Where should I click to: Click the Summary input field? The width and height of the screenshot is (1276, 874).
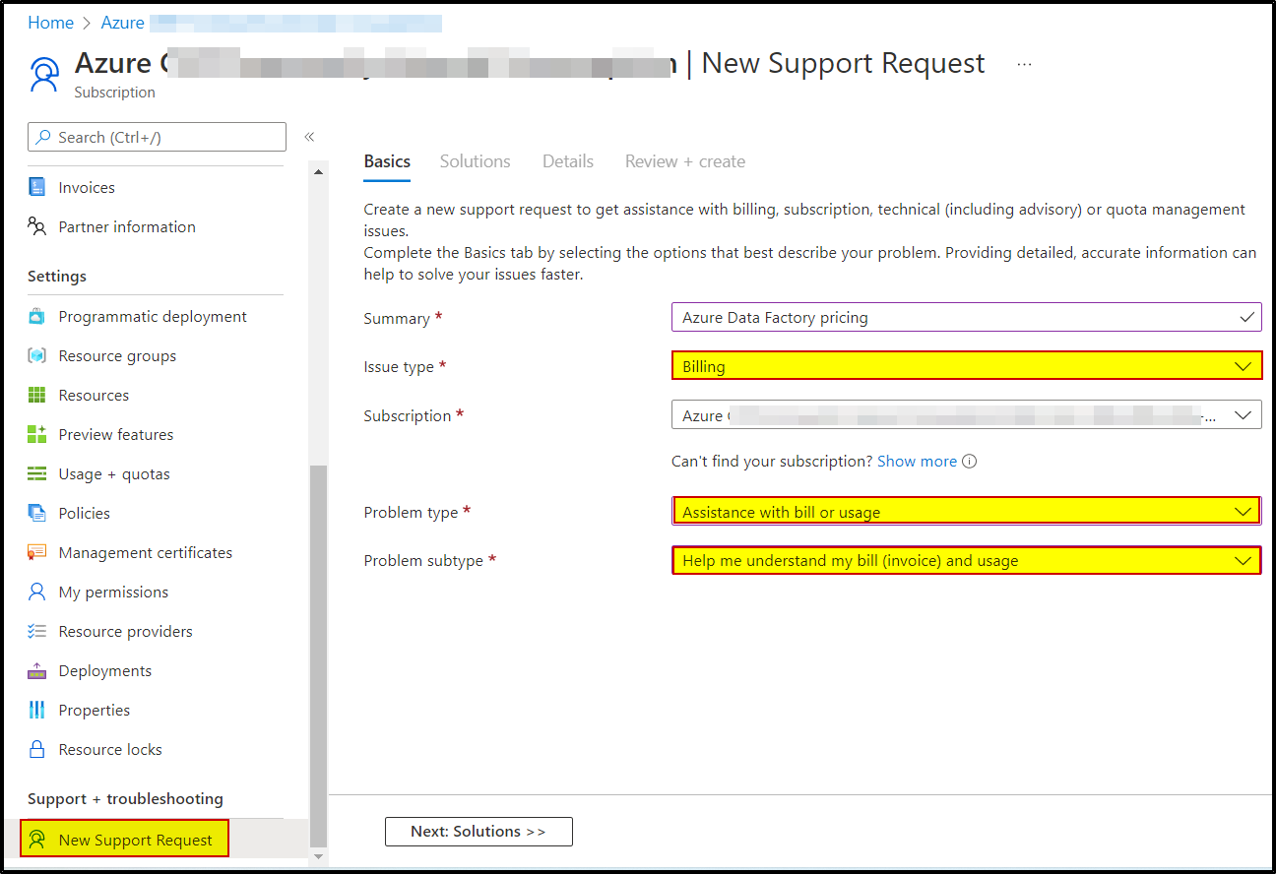pos(966,317)
